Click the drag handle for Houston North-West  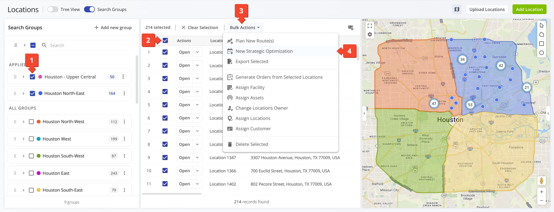15,122
